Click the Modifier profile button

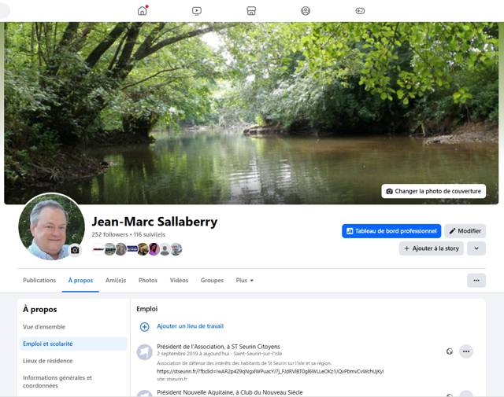point(465,231)
